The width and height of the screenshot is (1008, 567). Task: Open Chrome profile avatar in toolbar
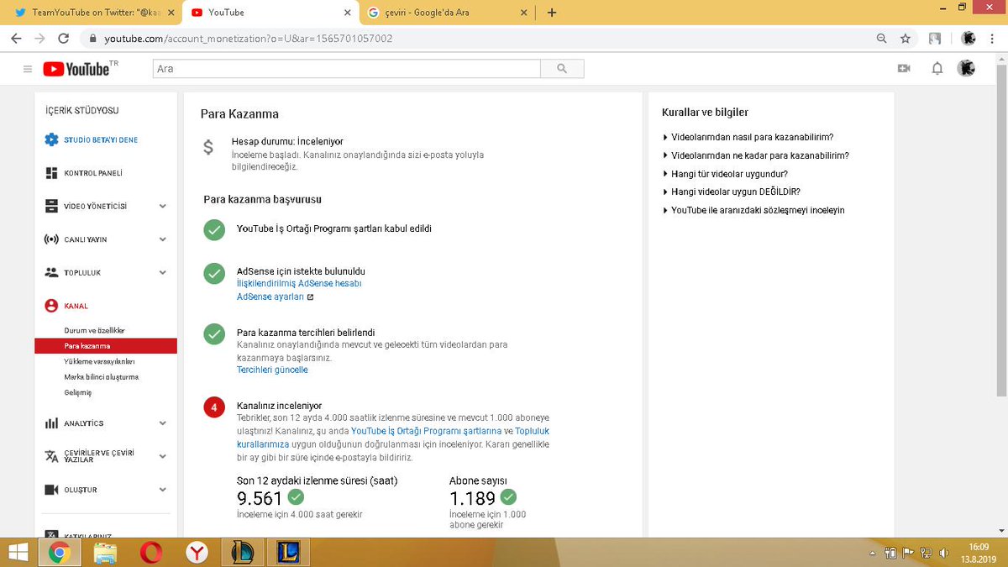tap(968, 39)
